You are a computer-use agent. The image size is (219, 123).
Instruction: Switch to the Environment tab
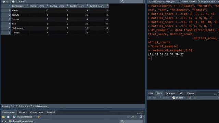[9, 112]
